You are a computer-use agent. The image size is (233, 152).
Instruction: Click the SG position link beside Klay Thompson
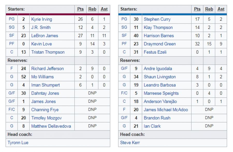point(124,27)
